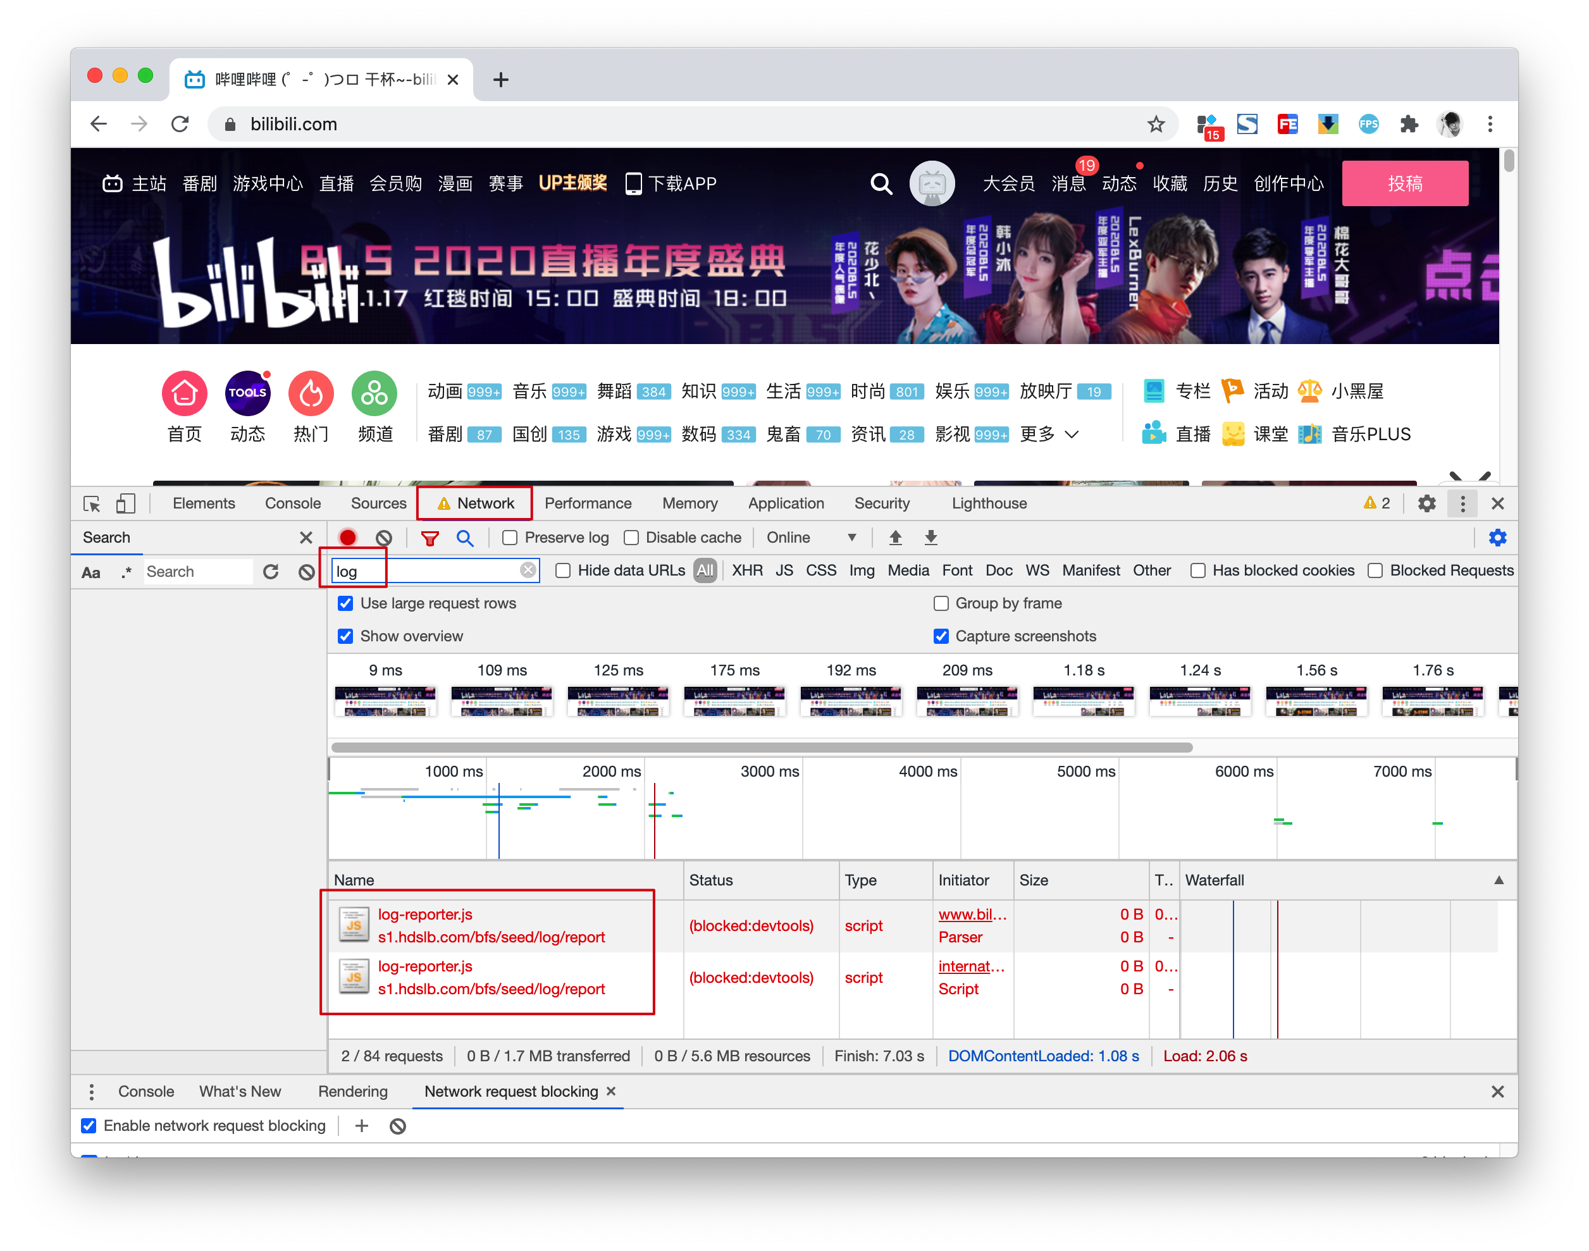Click the clear network log icon

click(x=383, y=538)
